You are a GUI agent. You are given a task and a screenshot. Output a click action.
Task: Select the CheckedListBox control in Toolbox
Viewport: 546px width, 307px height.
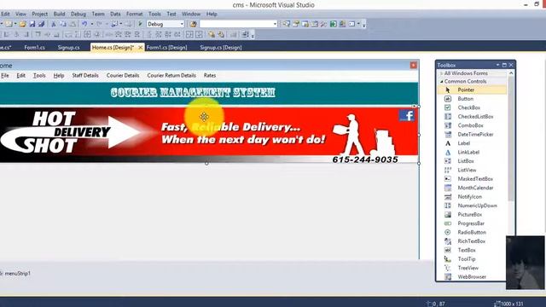tap(472, 117)
